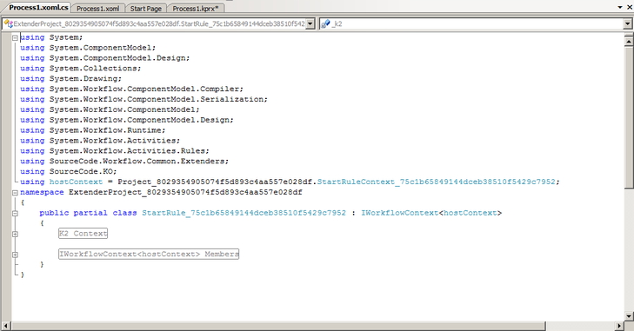Click the _k2 field icon in the members combo box
This screenshot has width=634, height=331.
click(x=325, y=23)
